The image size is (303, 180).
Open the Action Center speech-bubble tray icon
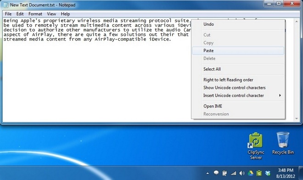[216, 173]
